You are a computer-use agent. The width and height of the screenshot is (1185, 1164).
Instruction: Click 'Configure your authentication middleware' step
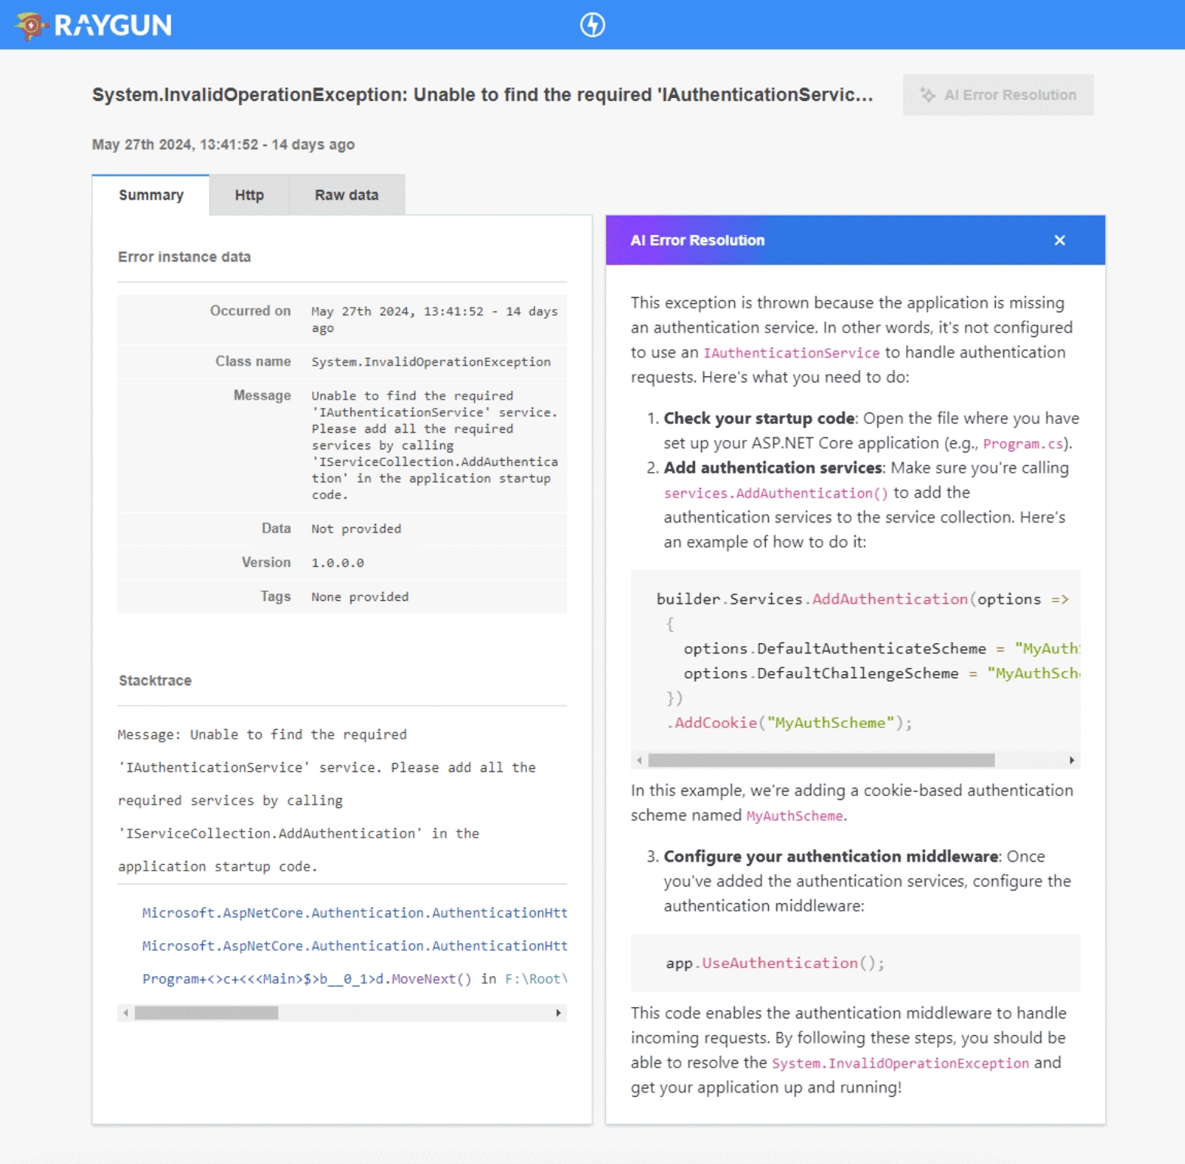831,857
